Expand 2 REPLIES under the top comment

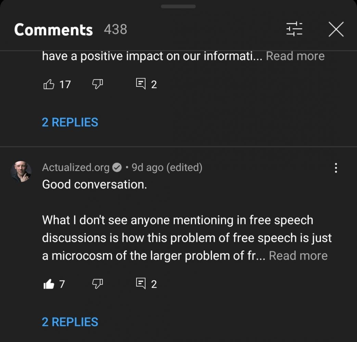click(70, 122)
